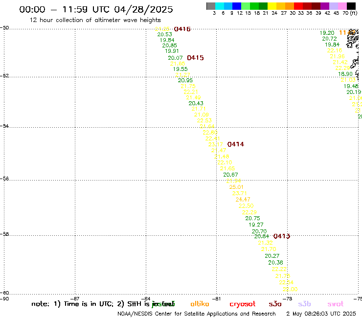Click the 0413 time marker
Viewport: 362px width, 318px height.
[282, 236]
